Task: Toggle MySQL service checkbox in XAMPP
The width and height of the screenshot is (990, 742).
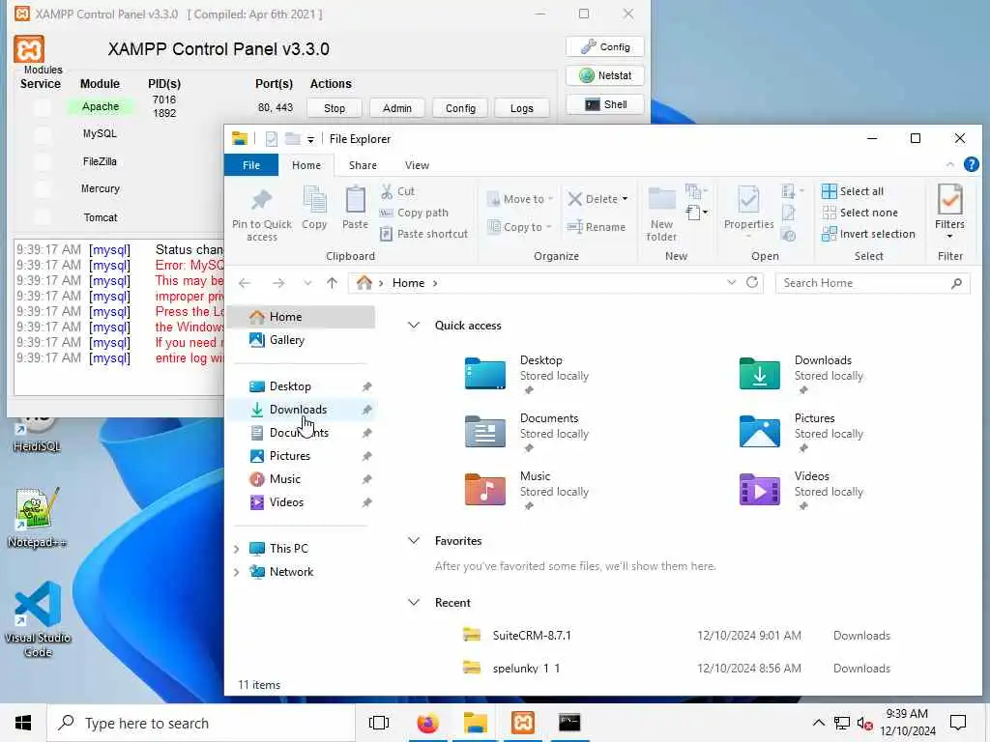Action: 43,134
